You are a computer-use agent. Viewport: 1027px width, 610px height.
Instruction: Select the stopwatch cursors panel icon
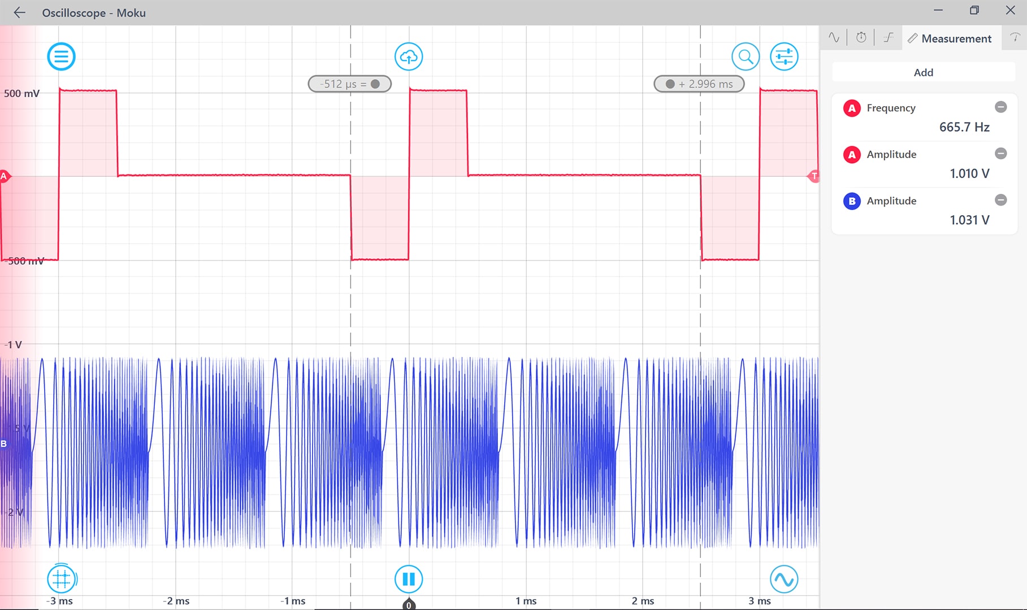860,37
